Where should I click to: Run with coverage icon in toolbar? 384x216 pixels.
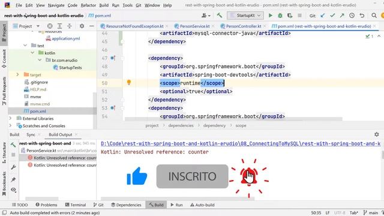[x=290, y=16]
